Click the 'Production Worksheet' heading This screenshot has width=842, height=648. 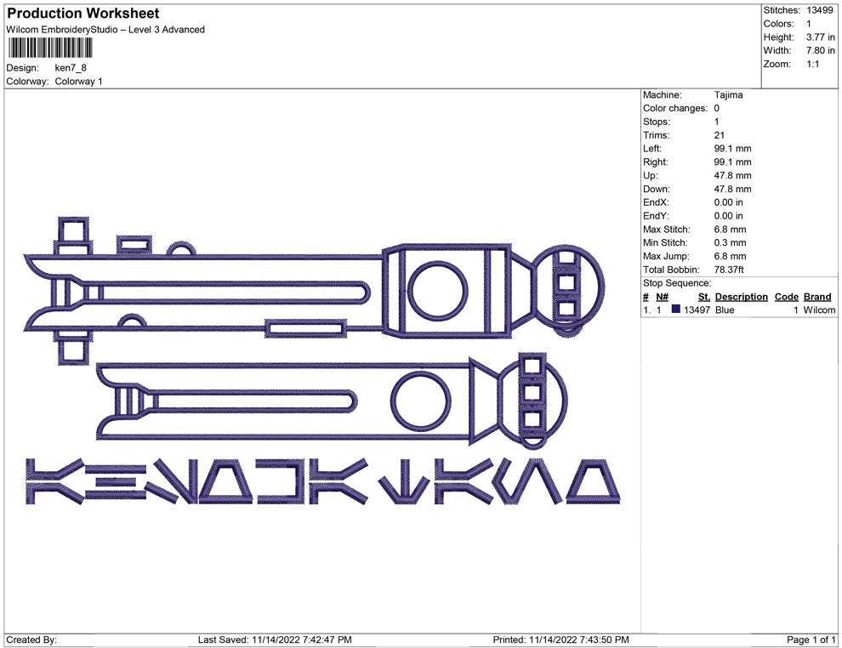click(x=83, y=14)
